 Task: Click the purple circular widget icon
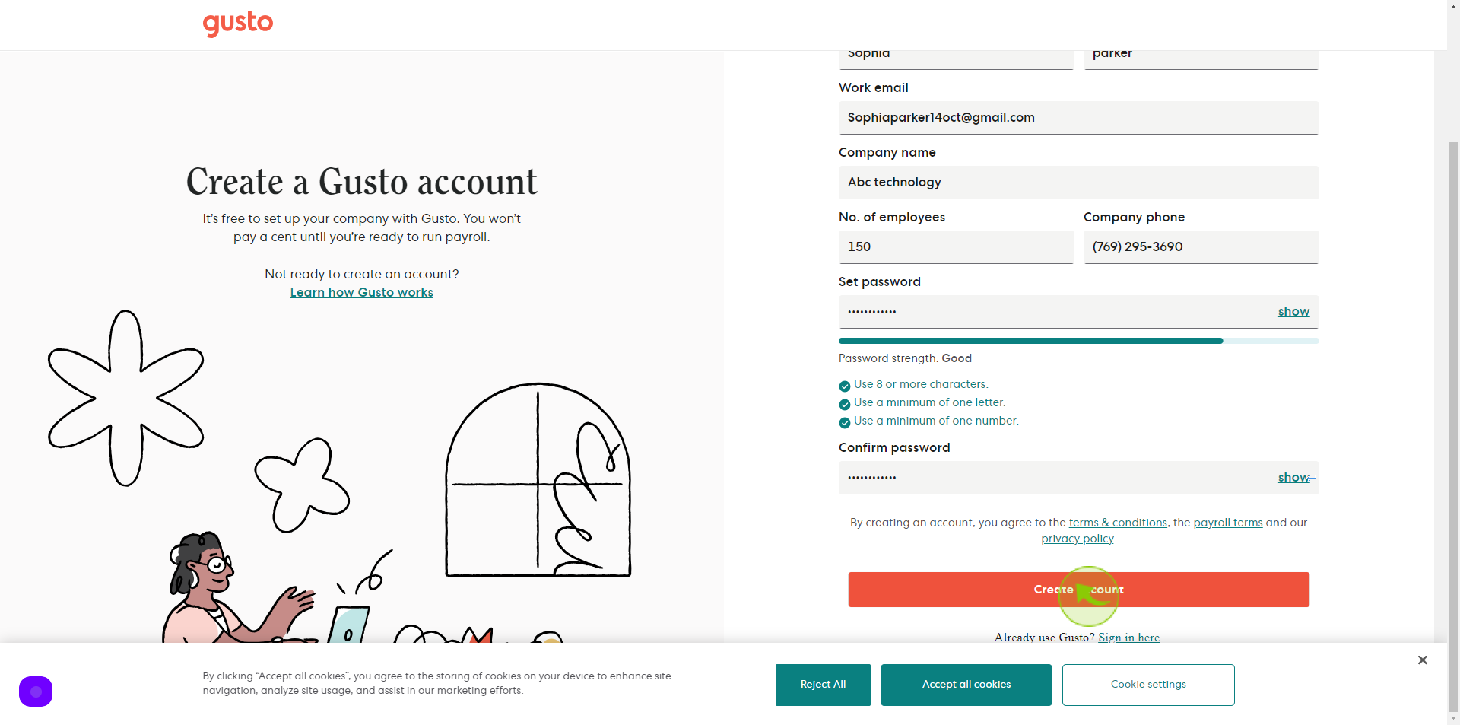coord(36,692)
